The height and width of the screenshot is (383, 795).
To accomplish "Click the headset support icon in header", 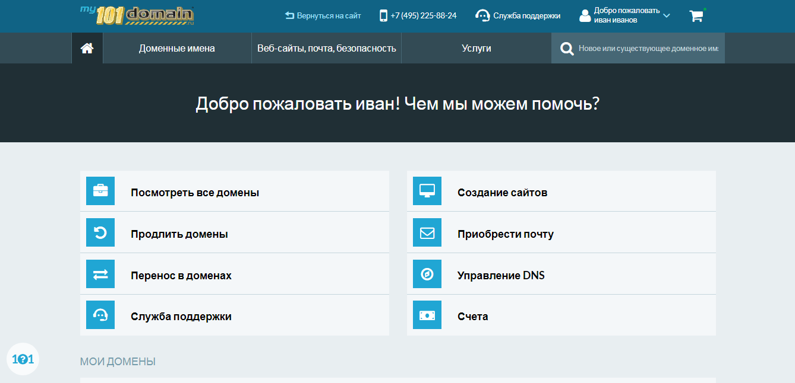I will tap(482, 15).
